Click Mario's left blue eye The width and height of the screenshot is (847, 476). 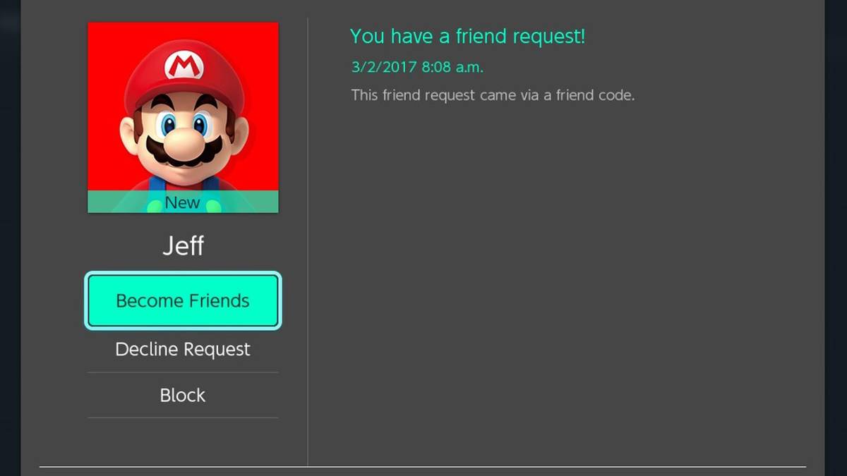click(x=167, y=126)
